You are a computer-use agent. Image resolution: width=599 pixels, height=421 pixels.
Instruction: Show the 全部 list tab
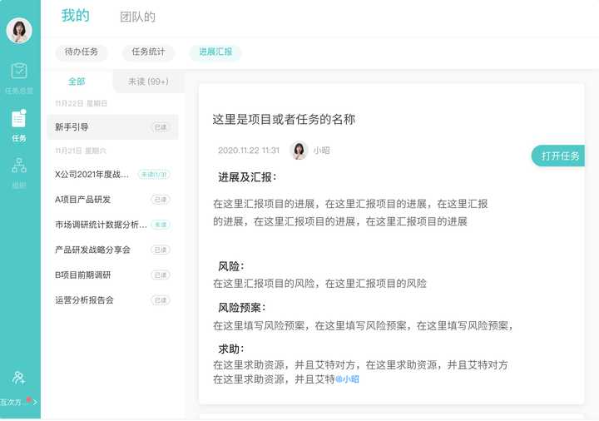pos(77,82)
